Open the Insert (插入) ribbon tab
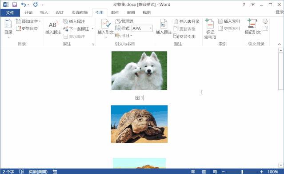The width and height of the screenshot is (284, 174). pyautogui.click(x=44, y=12)
